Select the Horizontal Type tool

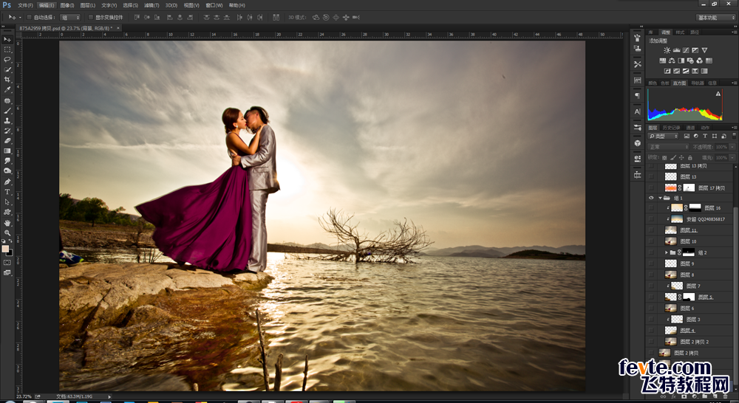[x=7, y=192]
